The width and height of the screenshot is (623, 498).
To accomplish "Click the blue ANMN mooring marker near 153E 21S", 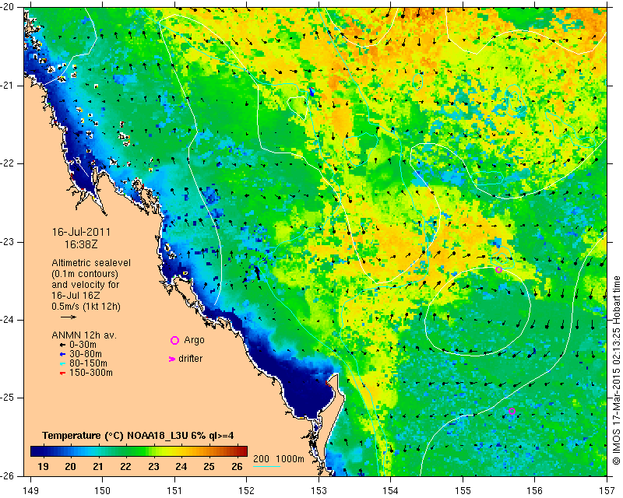I will click(x=311, y=92).
